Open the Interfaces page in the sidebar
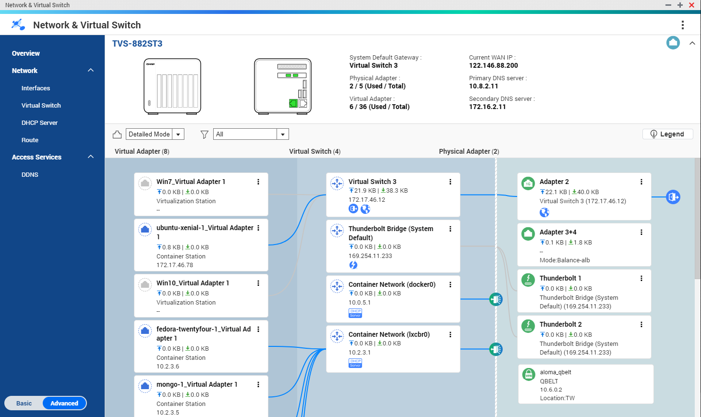 coord(36,88)
